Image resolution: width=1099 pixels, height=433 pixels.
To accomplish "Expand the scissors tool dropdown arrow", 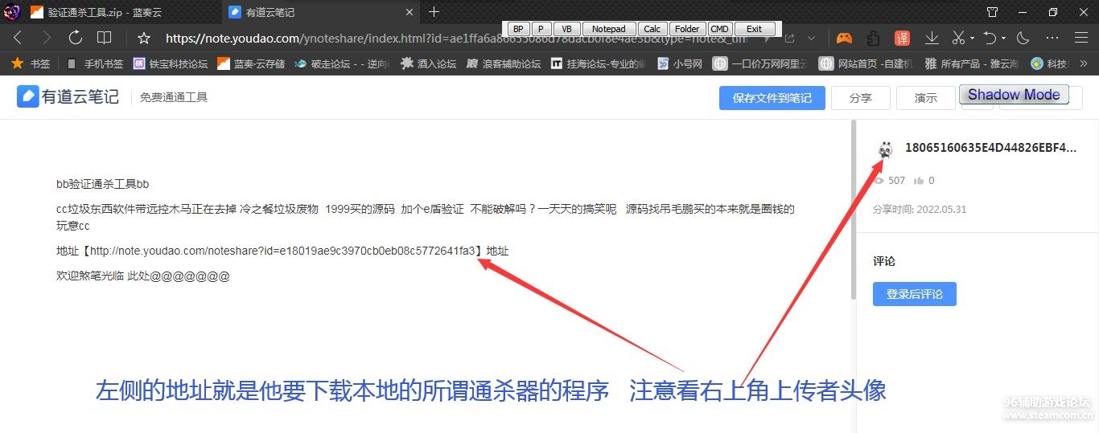I will 972,39.
